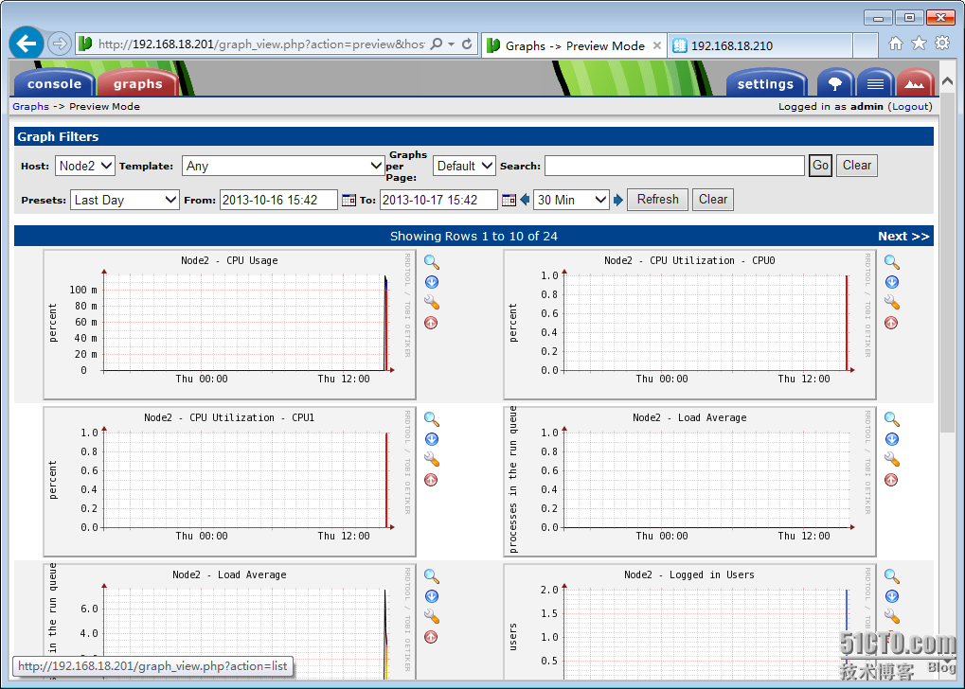
Task: Open the browser tools gear icon
Action: coord(942,44)
